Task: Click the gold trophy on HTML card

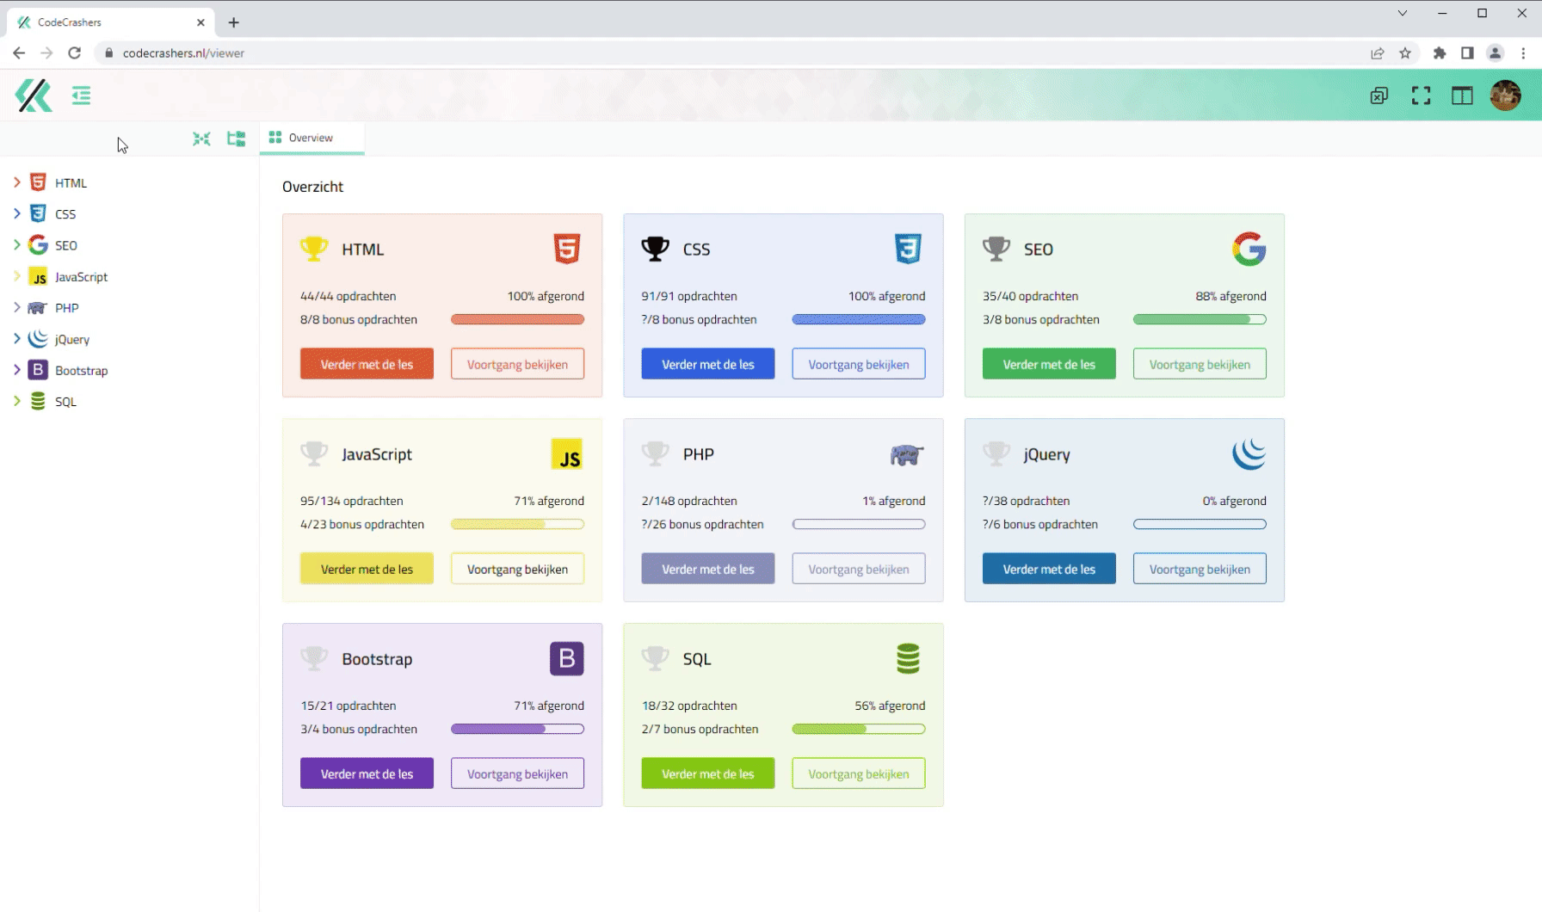Action: [314, 249]
